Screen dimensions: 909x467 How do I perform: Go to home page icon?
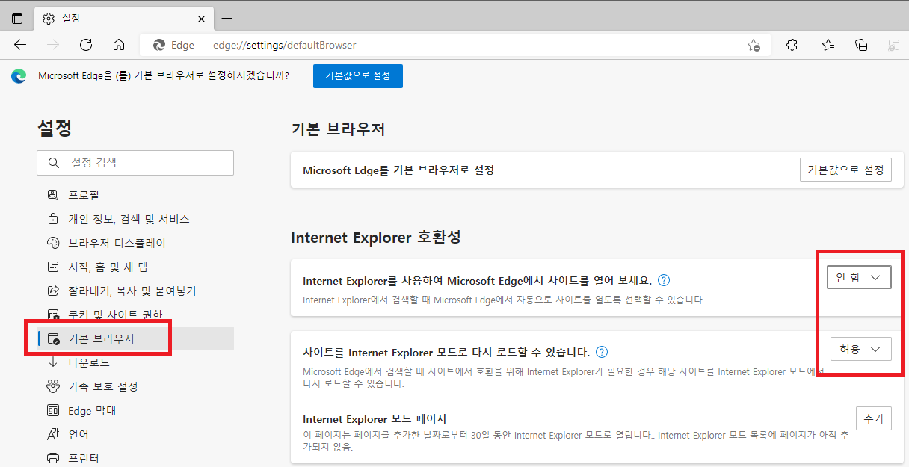coord(119,45)
